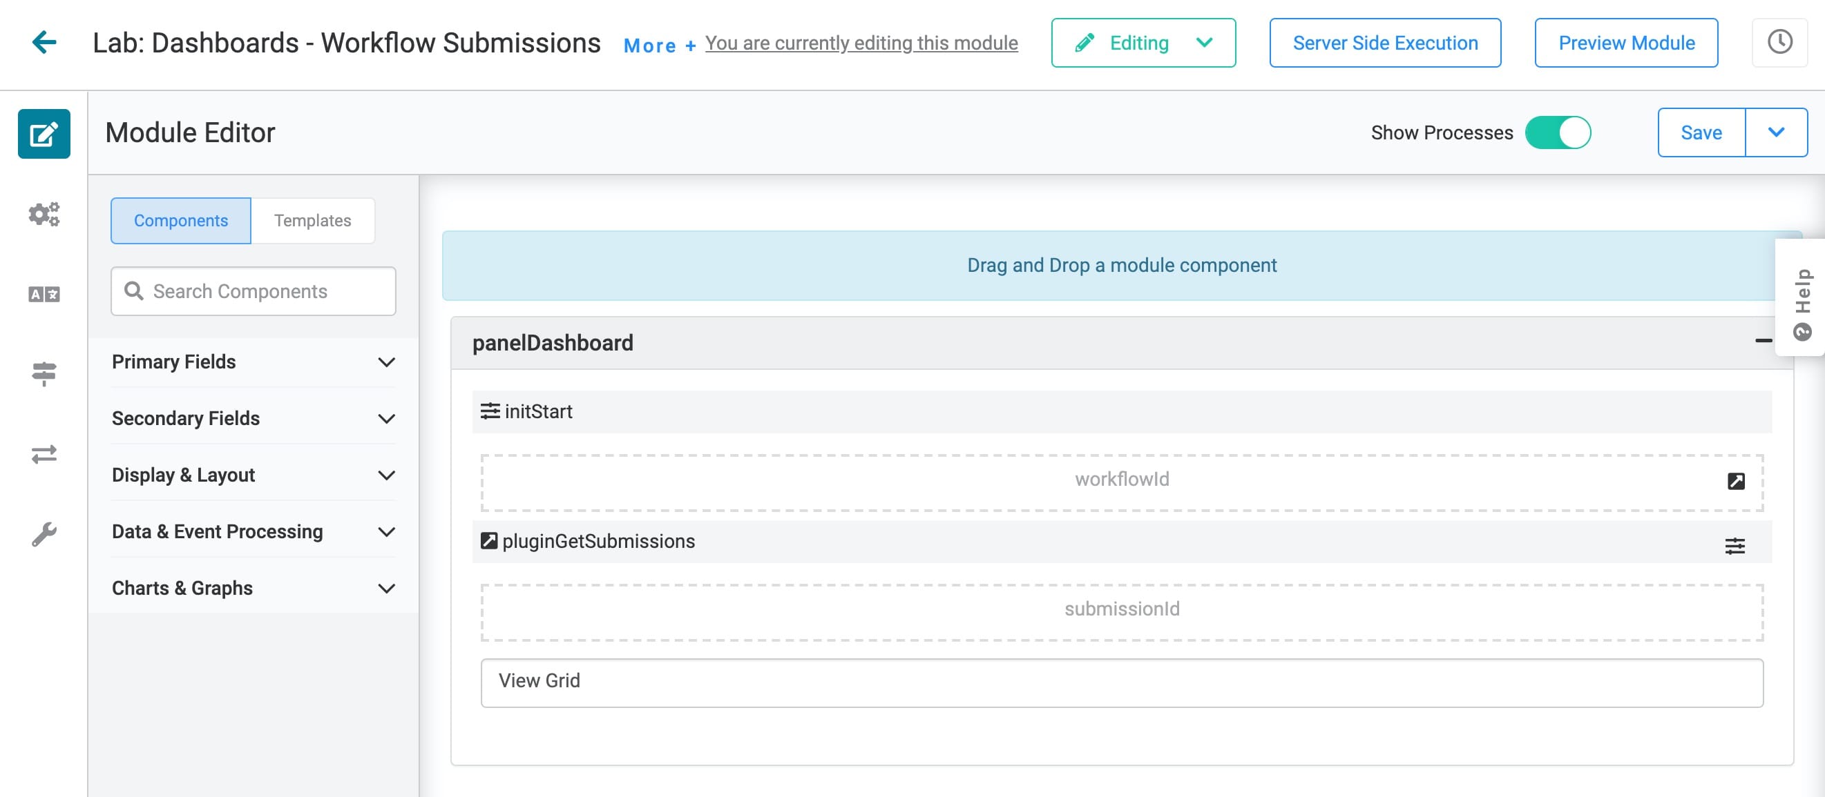Click the Module Editor heading
The image size is (1825, 797).
point(190,132)
